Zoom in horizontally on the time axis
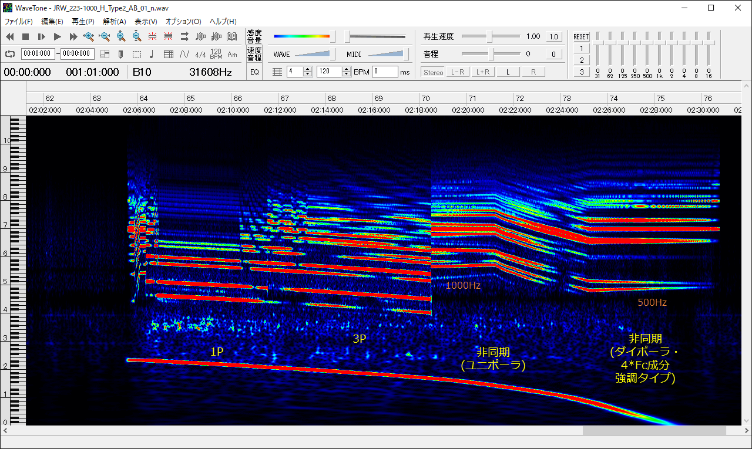752x449 pixels. [89, 36]
